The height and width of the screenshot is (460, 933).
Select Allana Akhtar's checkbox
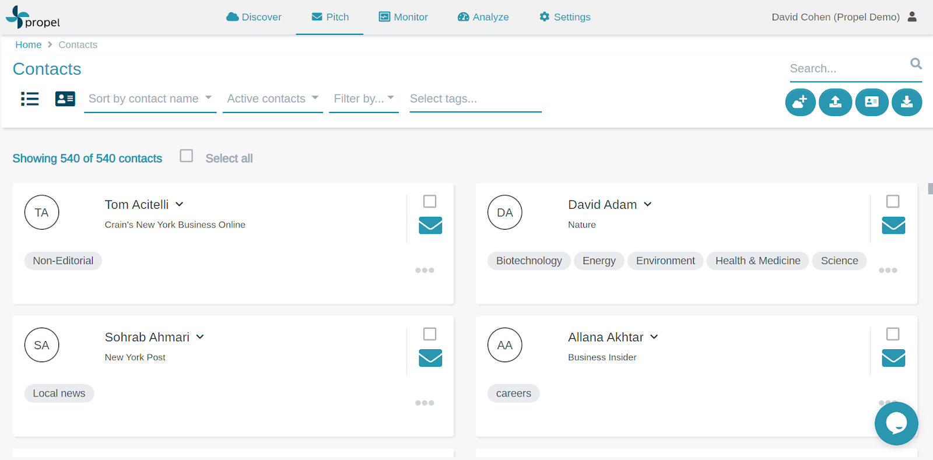pos(893,334)
